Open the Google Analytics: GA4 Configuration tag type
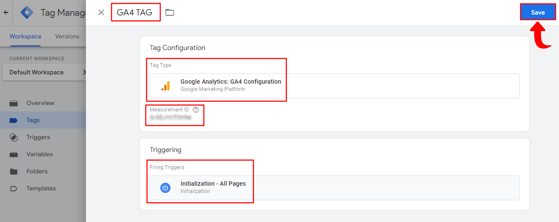This screenshot has height=222, width=559. 334,86
